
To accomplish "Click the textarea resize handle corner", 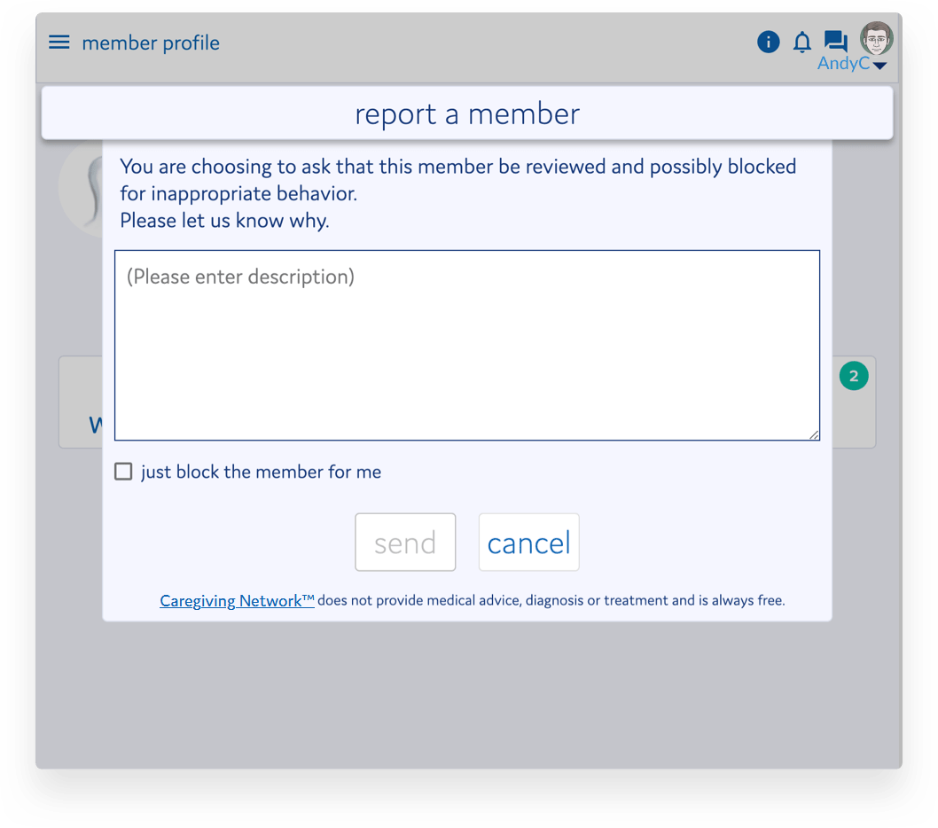I will click(814, 435).
